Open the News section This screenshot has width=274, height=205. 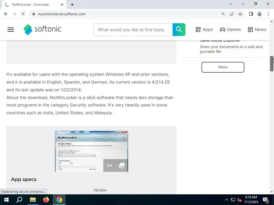(257, 29)
